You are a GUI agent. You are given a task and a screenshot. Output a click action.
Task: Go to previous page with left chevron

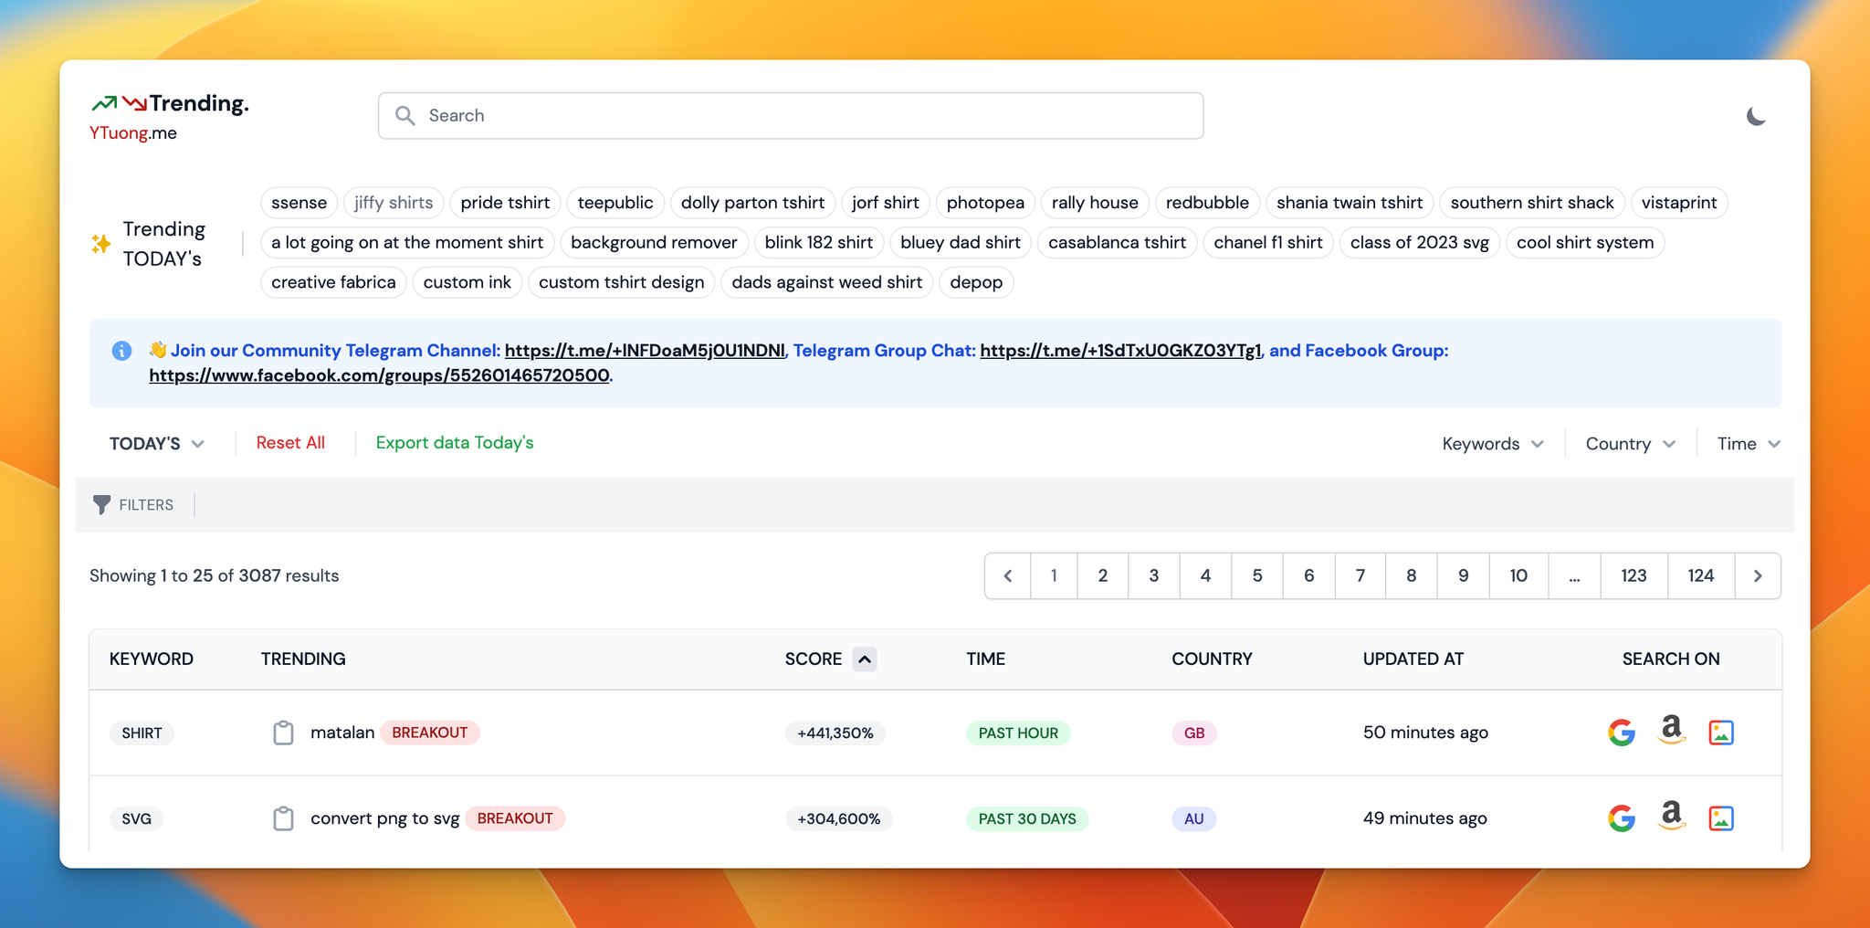[x=1008, y=575]
